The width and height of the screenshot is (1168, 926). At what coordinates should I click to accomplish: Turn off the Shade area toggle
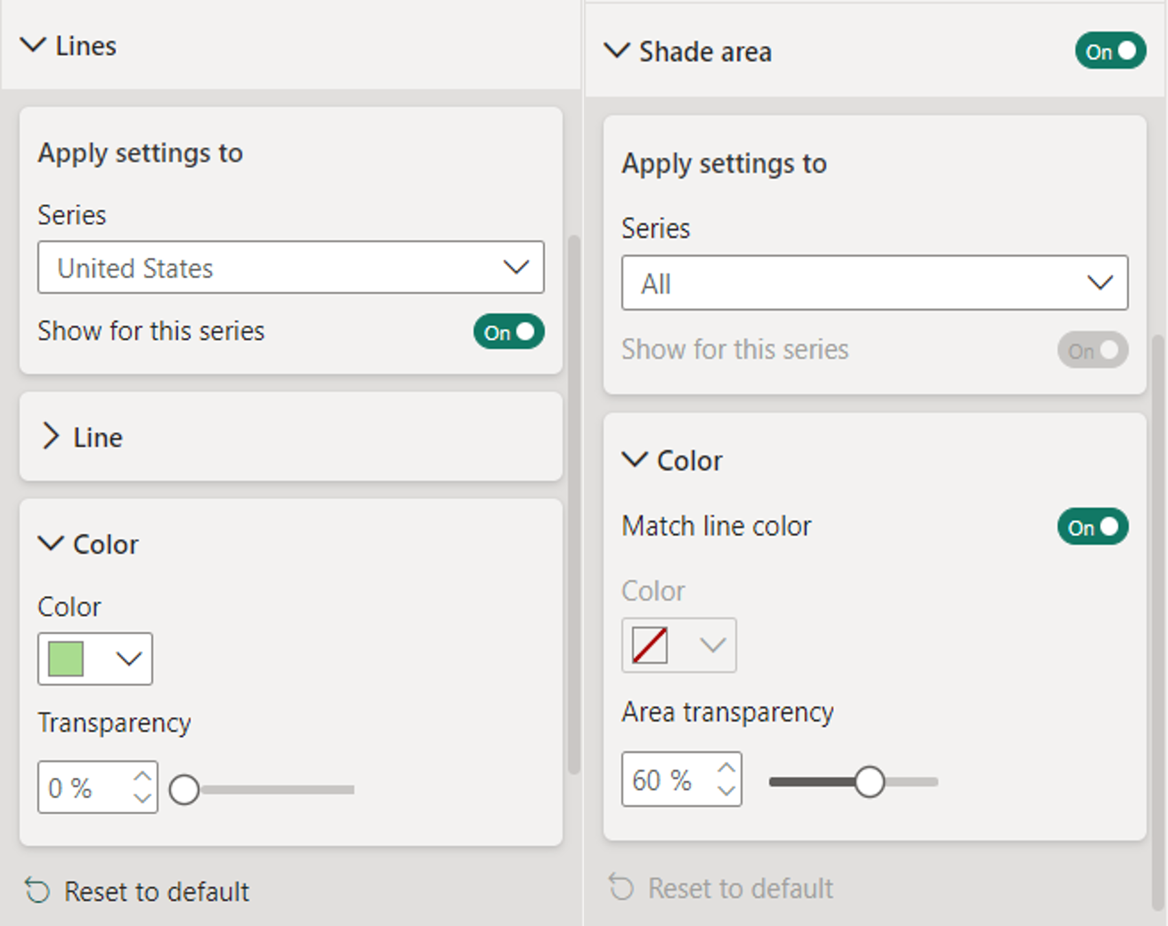point(1110,51)
